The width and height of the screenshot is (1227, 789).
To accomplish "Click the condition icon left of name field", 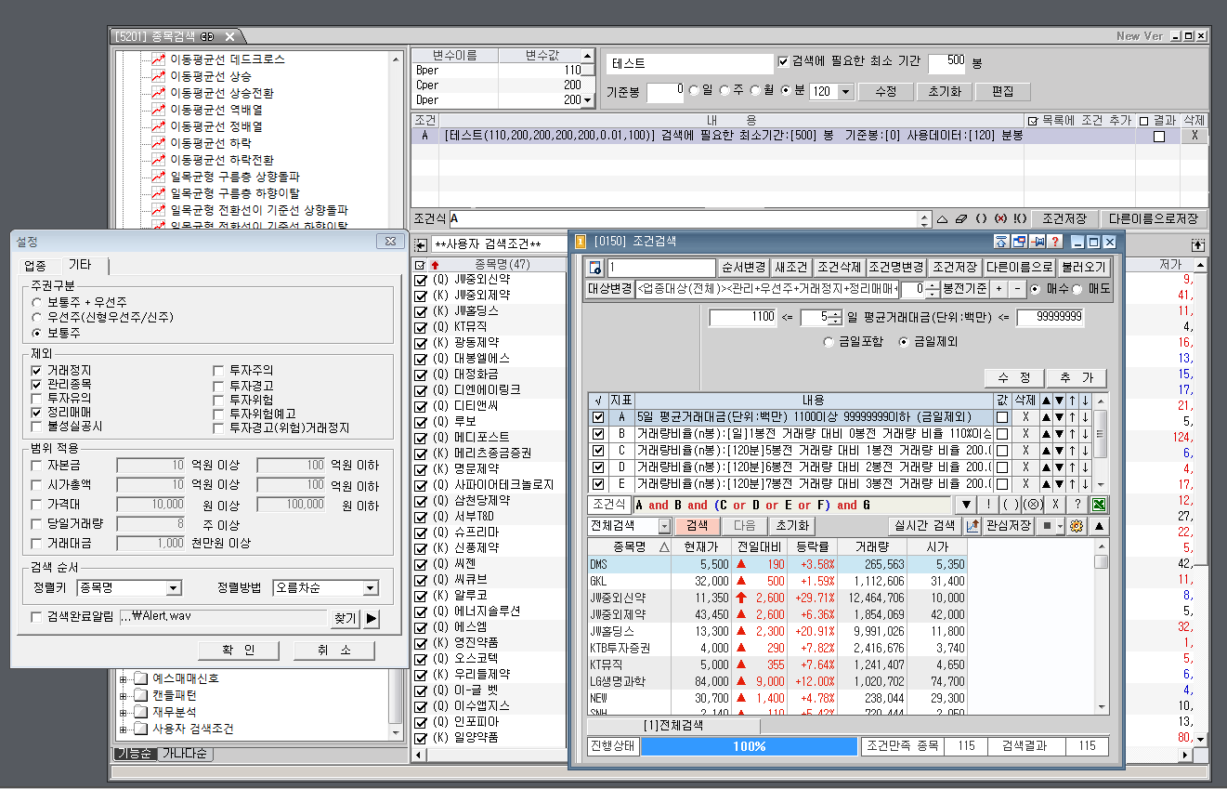I will [596, 268].
